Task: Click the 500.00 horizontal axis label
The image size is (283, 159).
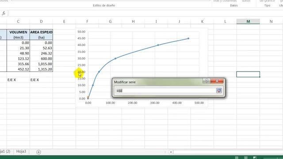Action: coord(199,103)
